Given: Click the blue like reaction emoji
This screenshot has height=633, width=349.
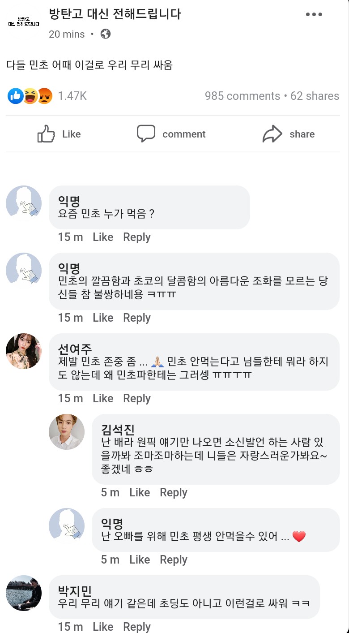Looking at the screenshot, I should pos(16,96).
